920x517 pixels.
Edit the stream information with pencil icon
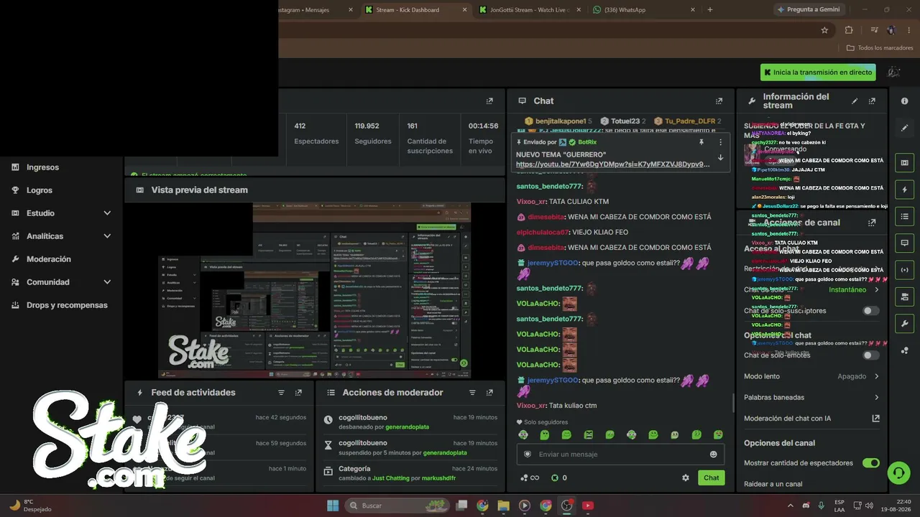[x=855, y=101]
